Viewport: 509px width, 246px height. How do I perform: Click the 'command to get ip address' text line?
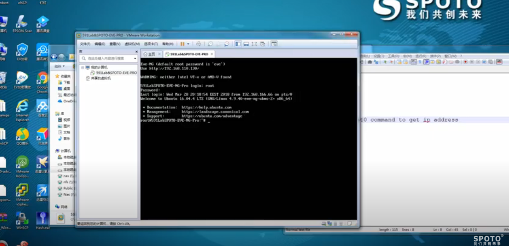[x=414, y=120]
